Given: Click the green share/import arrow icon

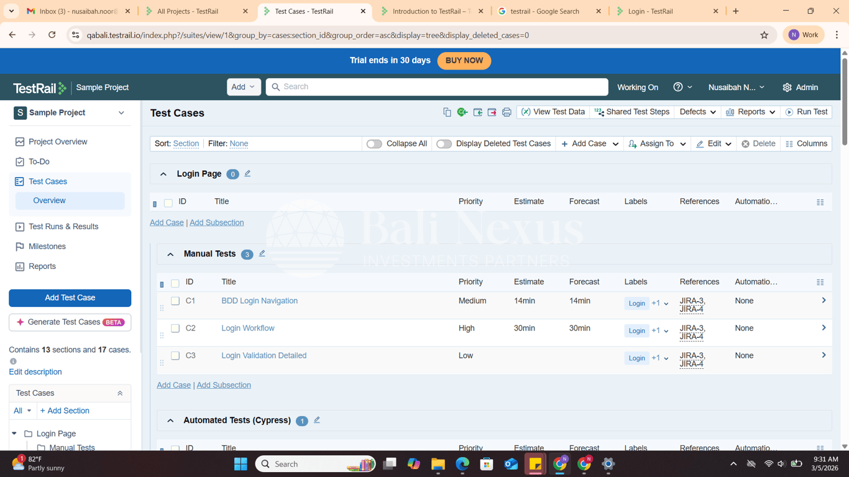Looking at the screenshot, I should pos(462,112).
